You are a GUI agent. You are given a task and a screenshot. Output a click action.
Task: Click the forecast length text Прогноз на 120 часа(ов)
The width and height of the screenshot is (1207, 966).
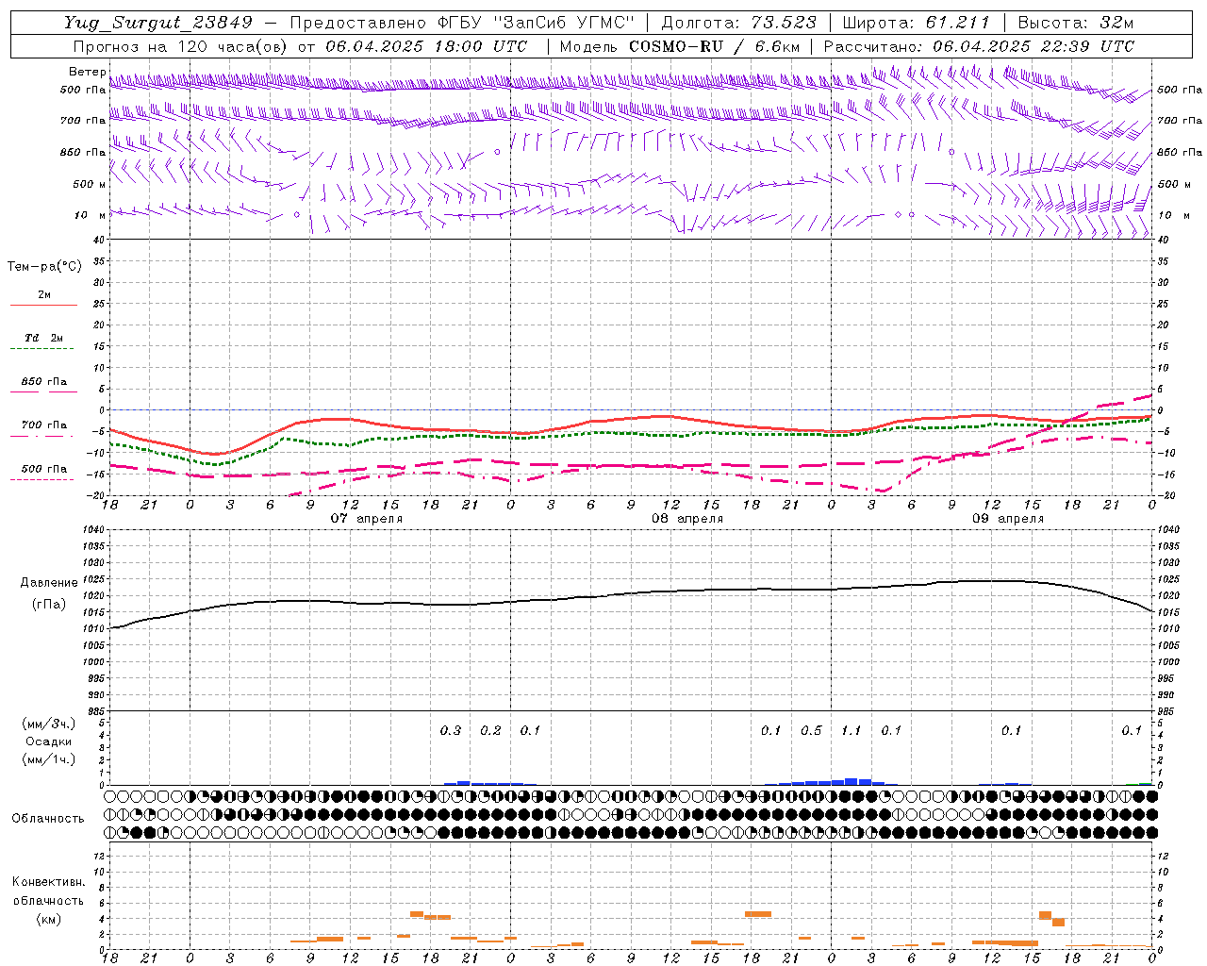pyautogui.click(x=180, y=46)
